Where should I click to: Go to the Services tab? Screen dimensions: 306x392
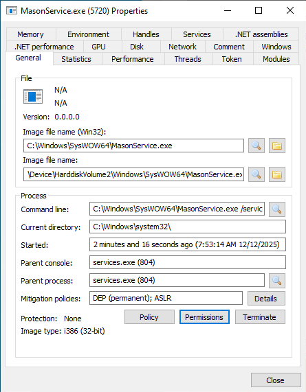[197, 34]
